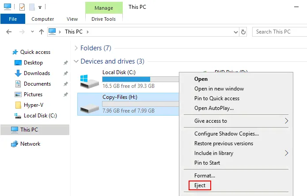Screen dimensions: 307x196
Task: Click the Back navigation arrow
Action: (x=9, y=32)
